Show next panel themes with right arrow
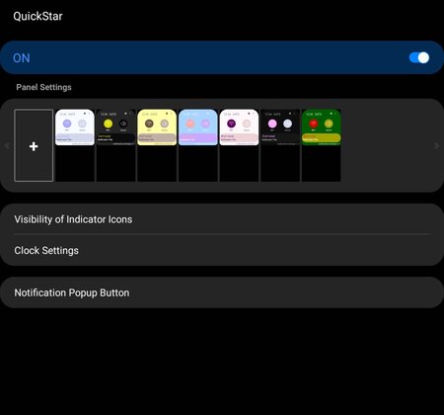 pos(436,145)
